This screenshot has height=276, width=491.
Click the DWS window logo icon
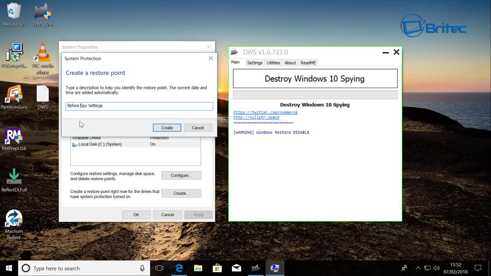tap(235, 52)
